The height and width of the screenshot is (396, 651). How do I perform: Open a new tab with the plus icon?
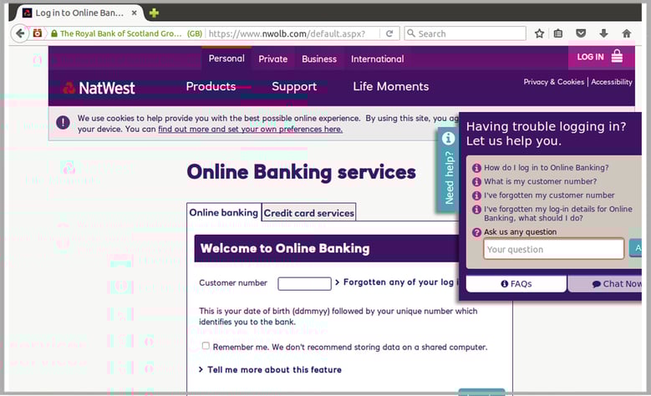pyautogui.click(x=154, y=13)
